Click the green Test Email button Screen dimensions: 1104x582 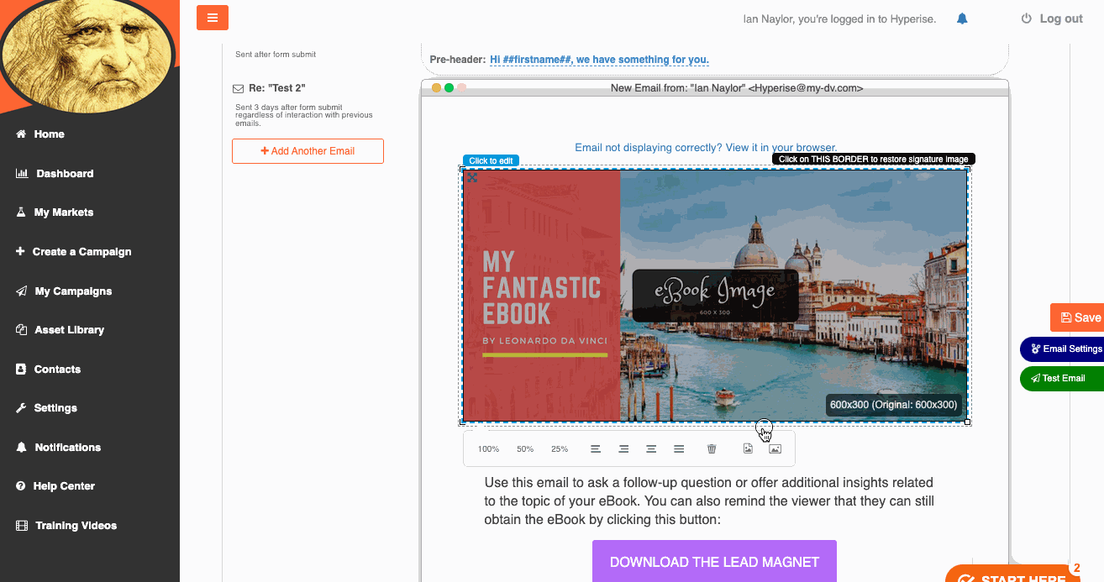(1062, 378)
